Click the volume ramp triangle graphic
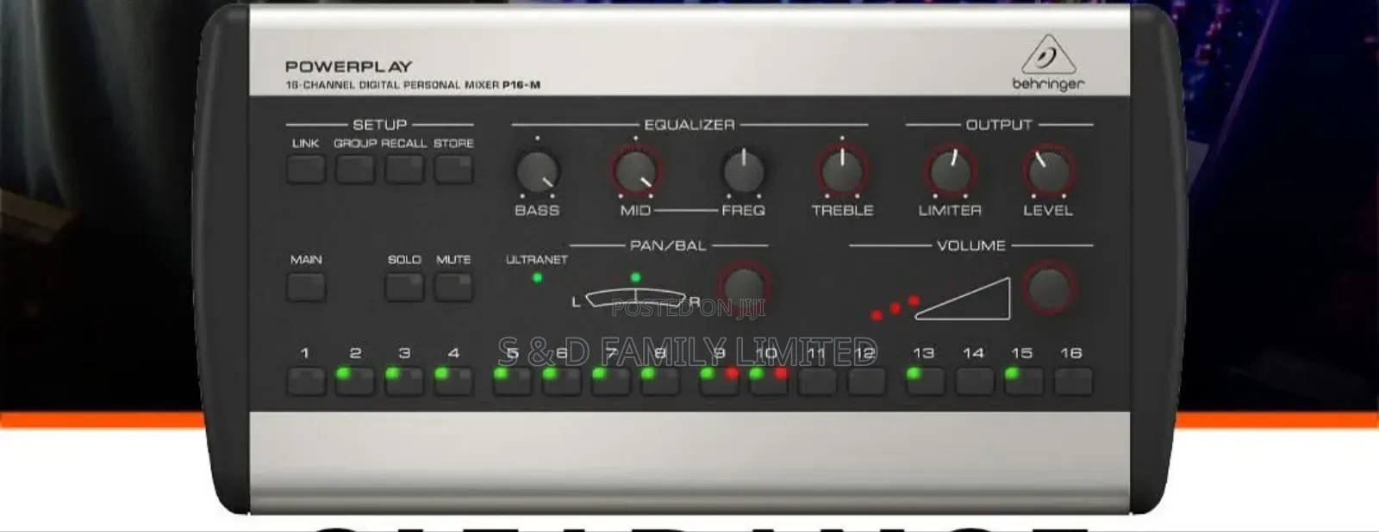This screenshot has height=532, width=1379. pos(963,299)
